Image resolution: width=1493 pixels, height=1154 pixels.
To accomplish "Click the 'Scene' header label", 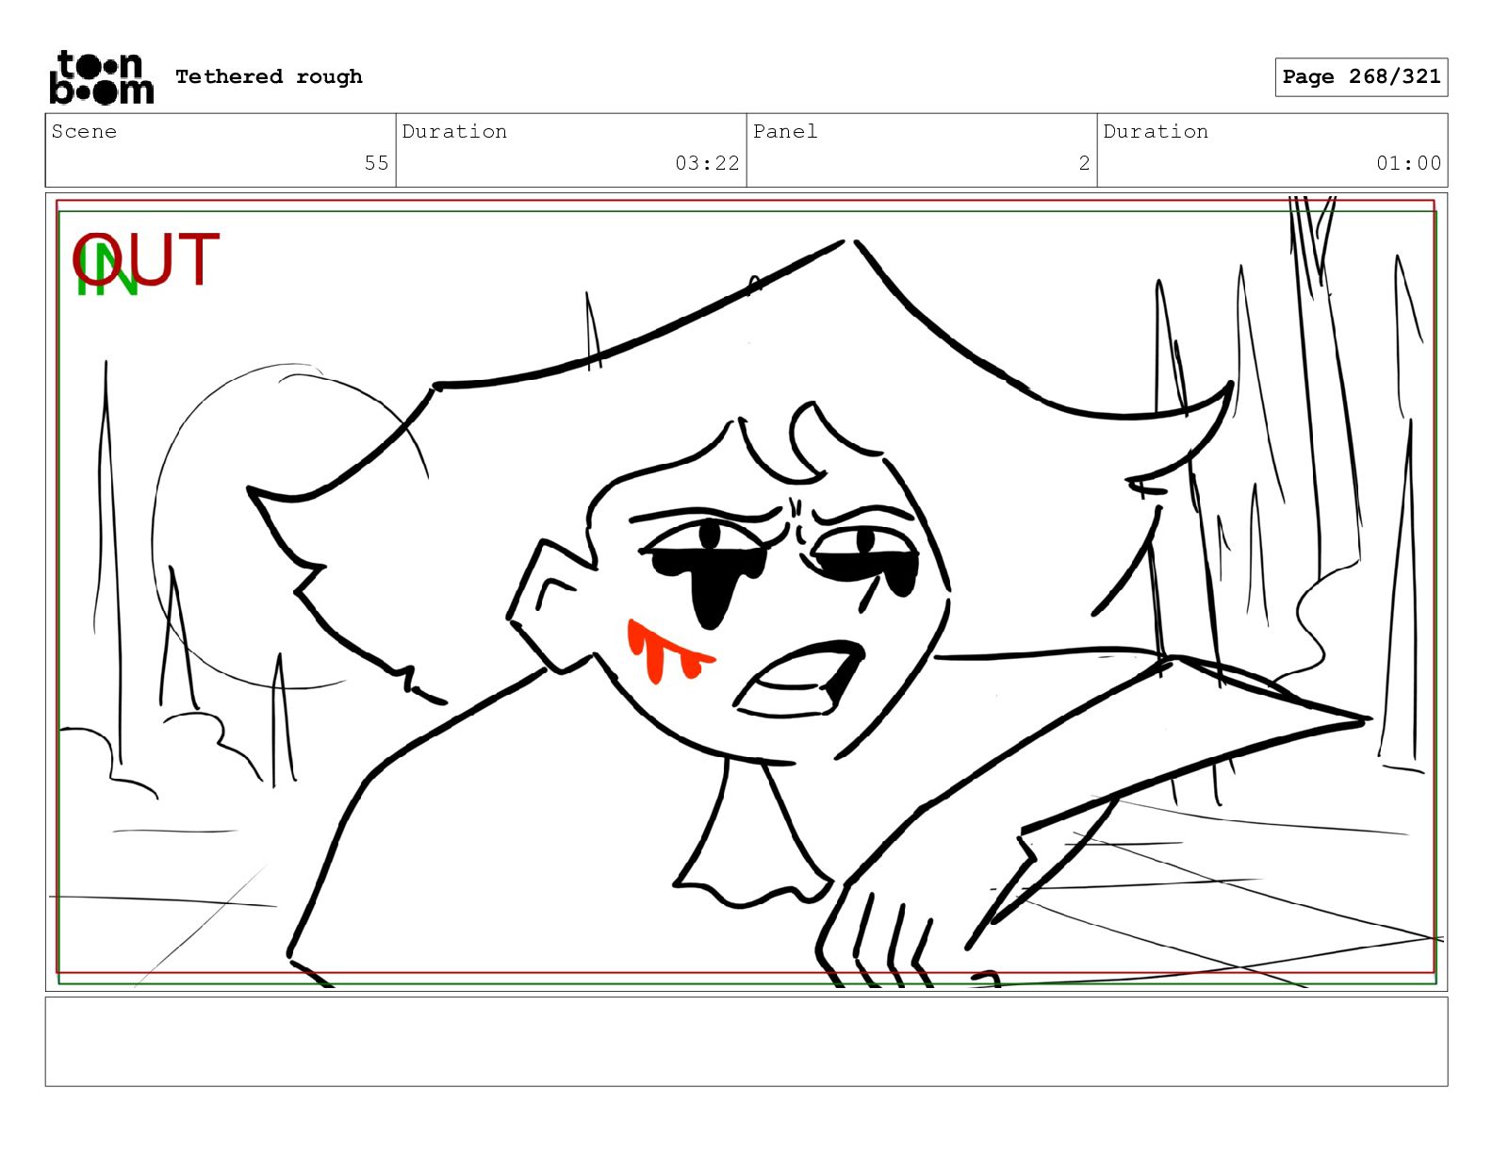I will 84,131.
